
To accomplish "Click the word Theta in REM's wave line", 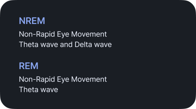I will coord(29,90).
